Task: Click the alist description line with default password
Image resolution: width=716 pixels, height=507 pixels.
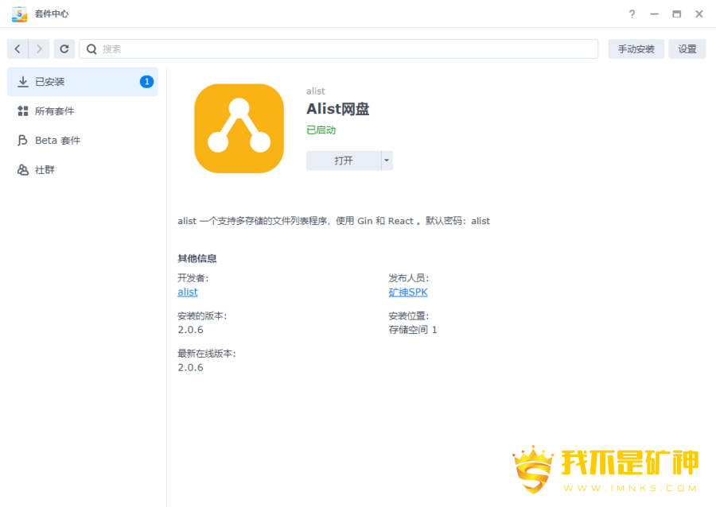Action: (x=334, y=221)
